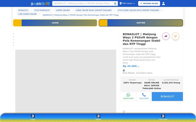Click the Mahjong Ways 2 breadcrumb item
The height and width of the screenshot is (122, 196).
[81, 15]
